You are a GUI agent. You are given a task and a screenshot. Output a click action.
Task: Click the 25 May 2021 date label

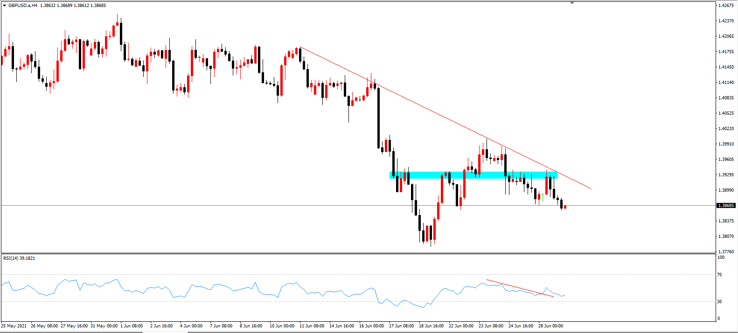coord(14,326)
